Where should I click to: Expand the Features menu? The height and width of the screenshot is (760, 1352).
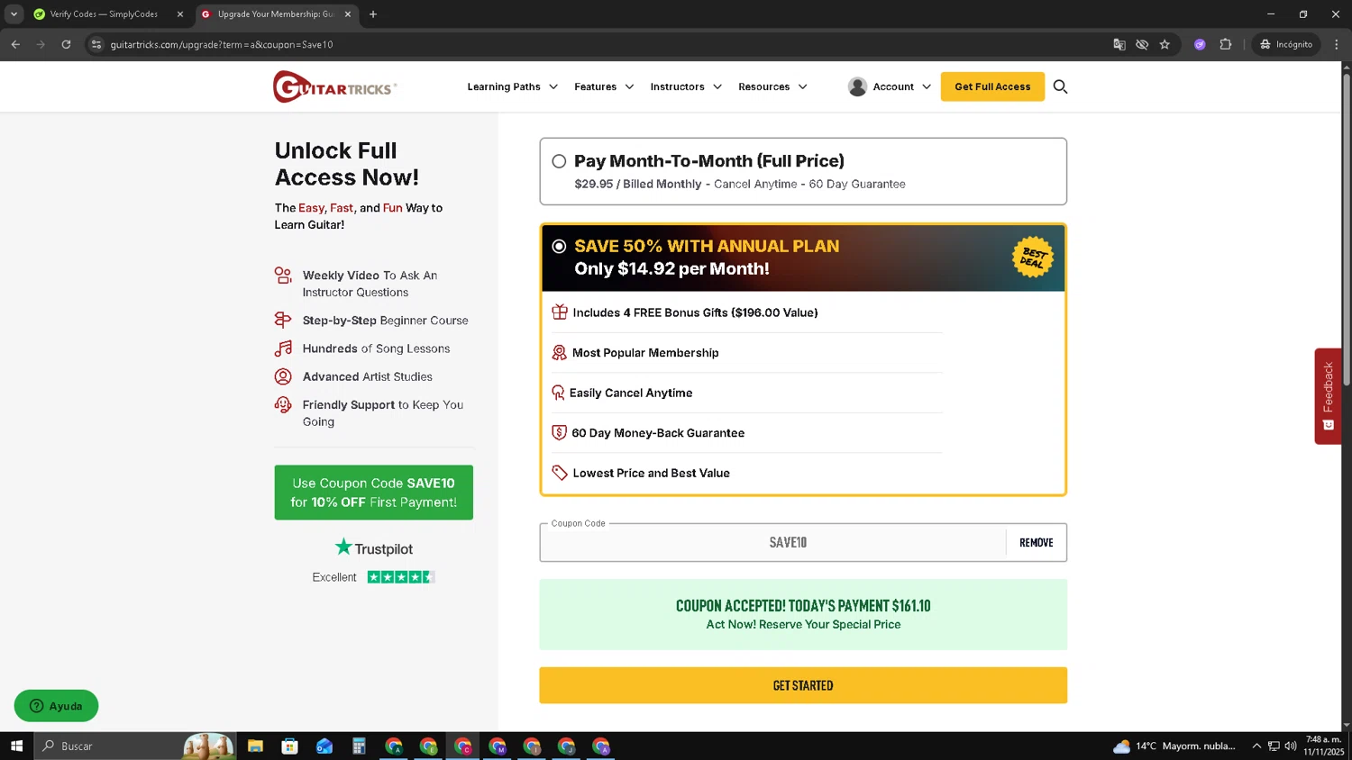point(604,86)
